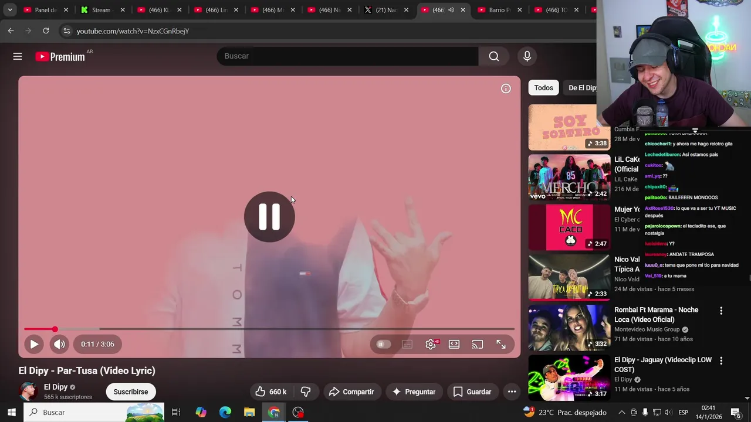Reload the page

(x=46, y=31)
